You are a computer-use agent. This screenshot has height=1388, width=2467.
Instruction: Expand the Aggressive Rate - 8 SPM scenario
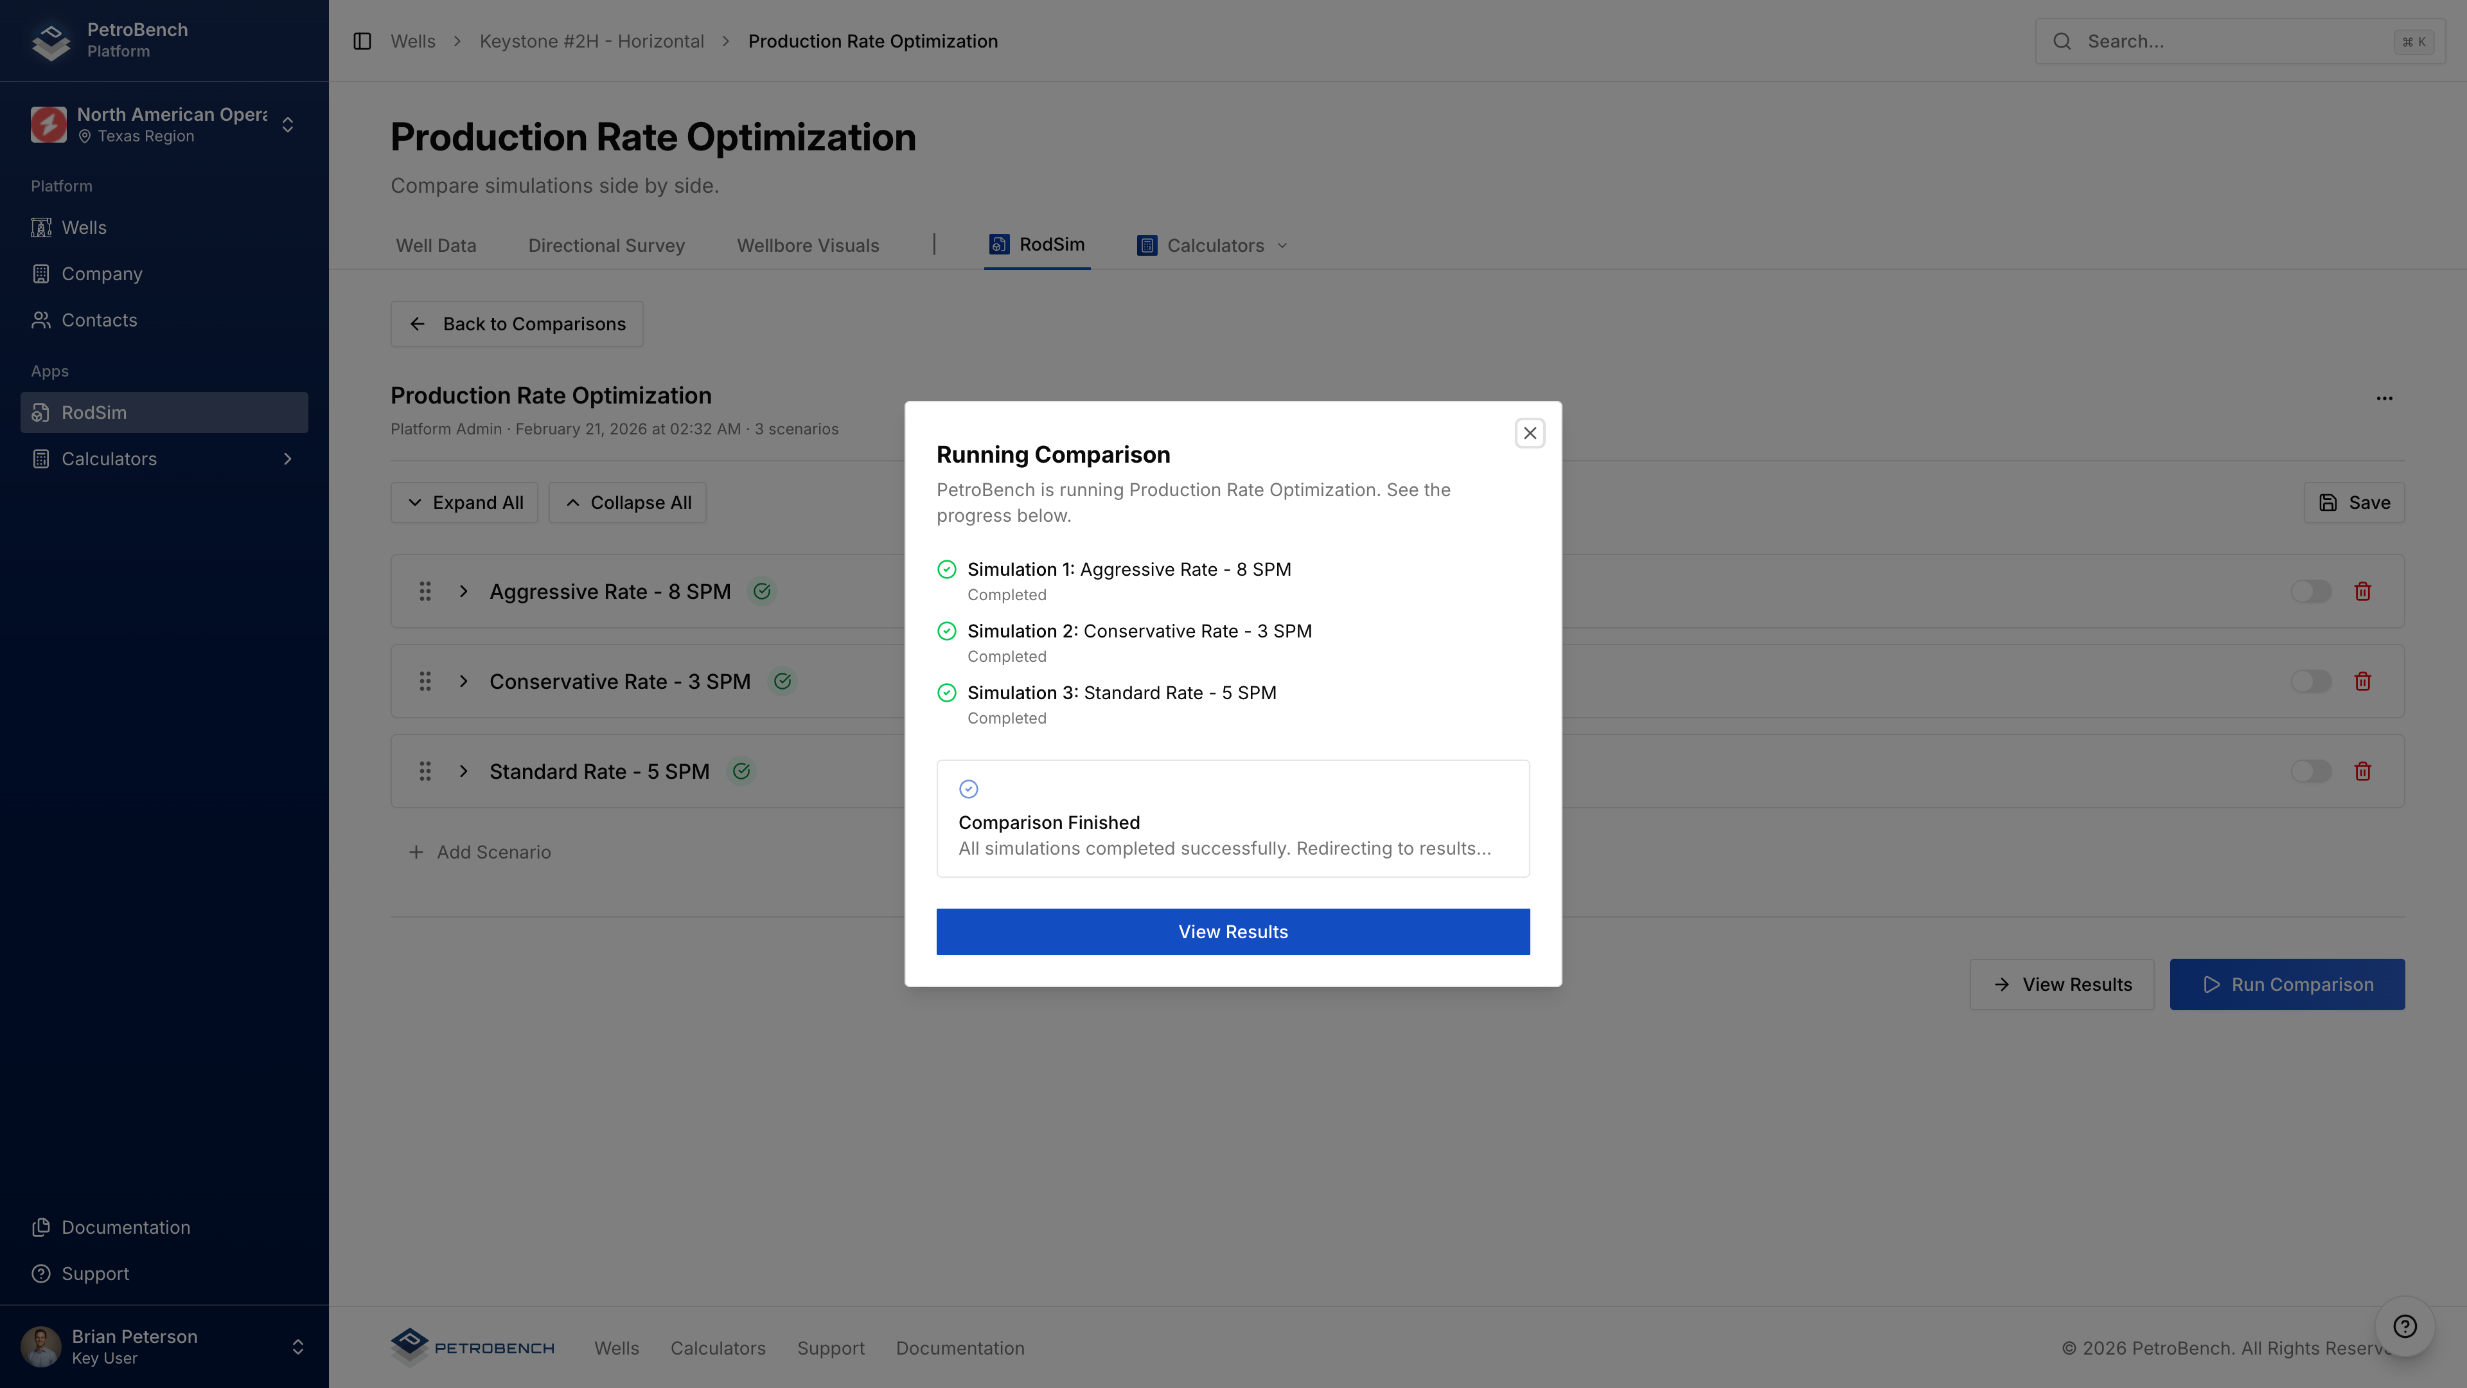[x=463, y=591]
